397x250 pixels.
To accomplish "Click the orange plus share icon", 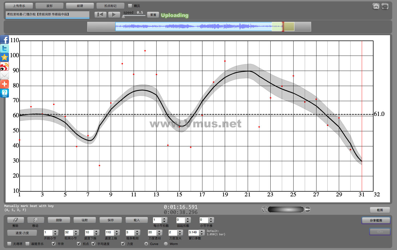I will 4,84.
